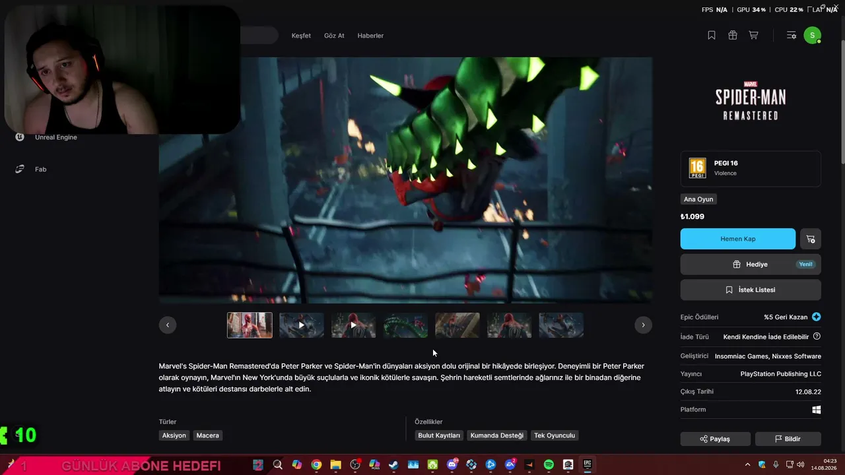Open File Explorer from the taskbar
The height and width of the screenshot is (475, 845).
335,465
